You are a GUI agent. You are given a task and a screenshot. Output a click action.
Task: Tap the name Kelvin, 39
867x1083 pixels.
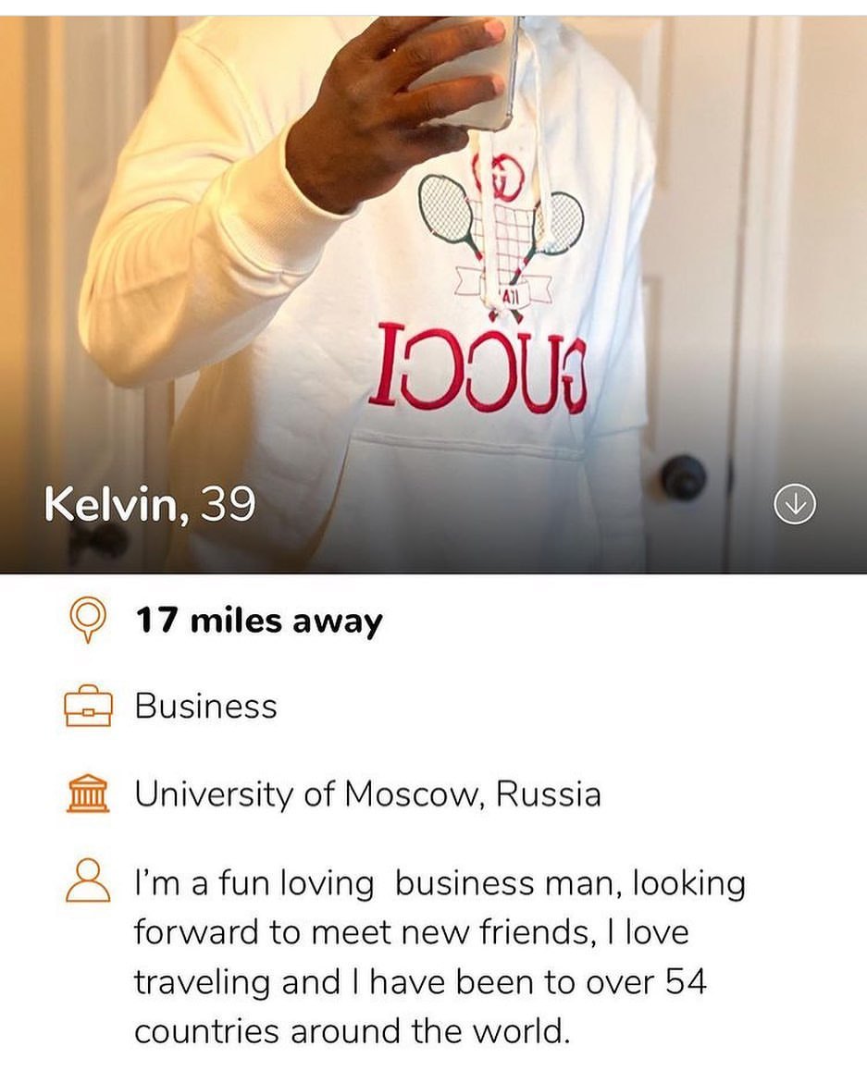tap(150, 504)
